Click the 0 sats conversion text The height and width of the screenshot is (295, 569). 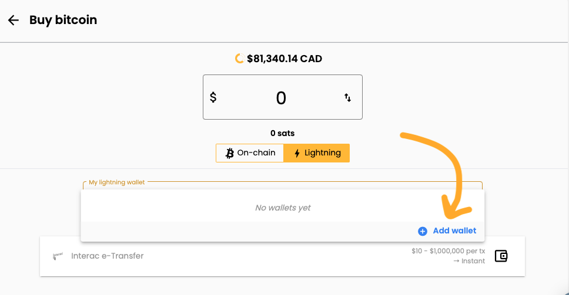tap(282, 133)
